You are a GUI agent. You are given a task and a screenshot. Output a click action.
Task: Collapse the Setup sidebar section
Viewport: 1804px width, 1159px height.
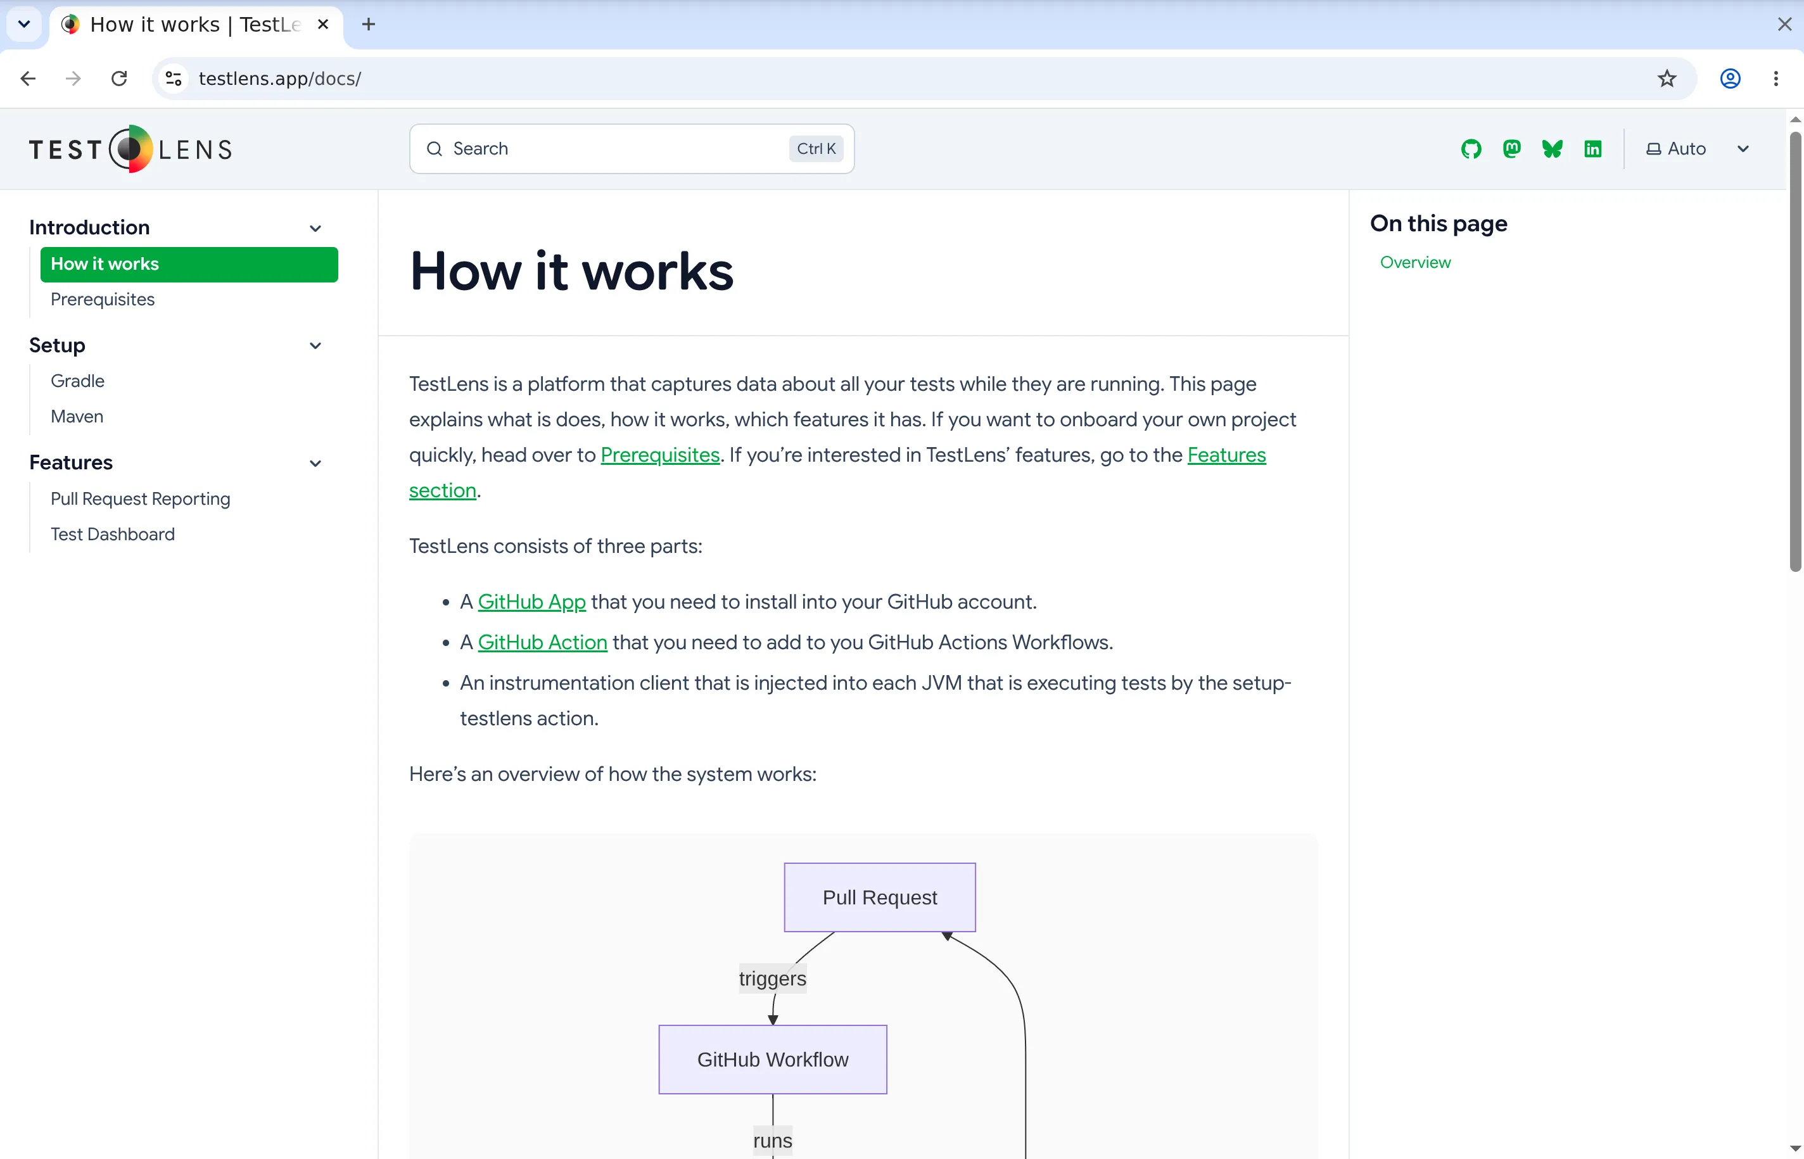(315, 345)
